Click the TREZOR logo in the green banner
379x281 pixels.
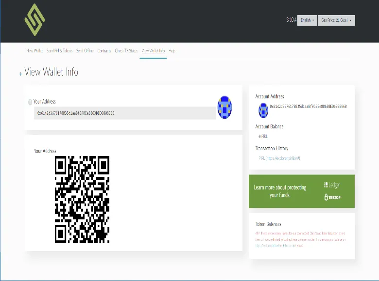coord(332,197)
